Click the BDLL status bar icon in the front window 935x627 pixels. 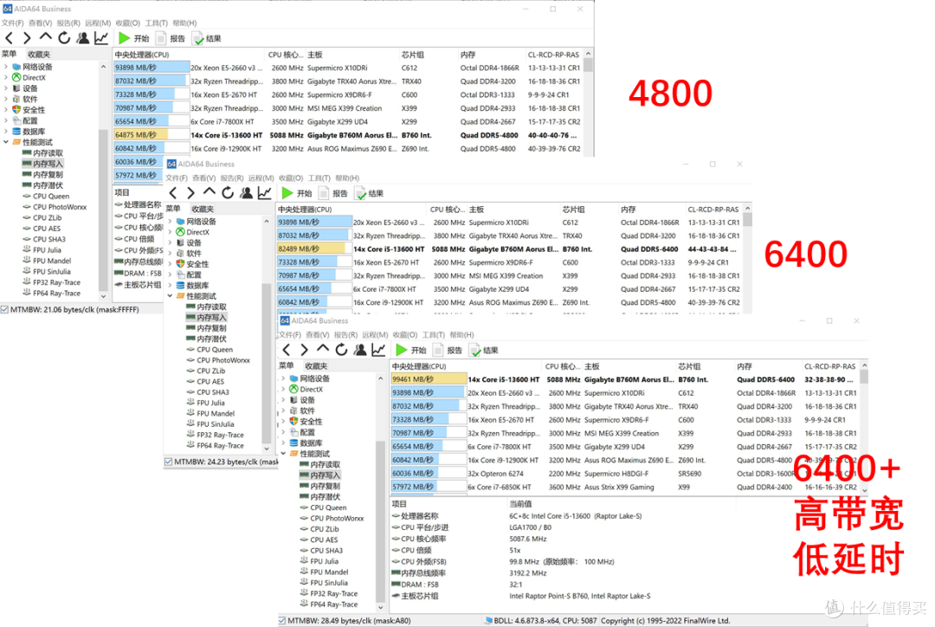[489, 620]
